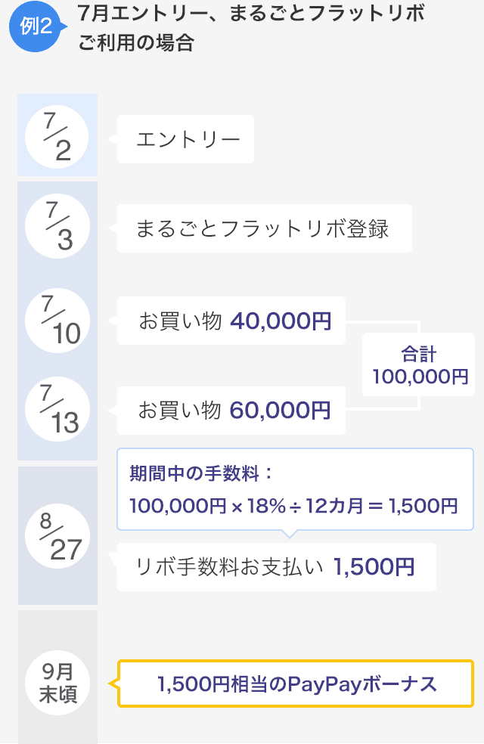Click the 60,000円 amount text
This screenshot has width=484, height=744.
click(x=281, y=411)
